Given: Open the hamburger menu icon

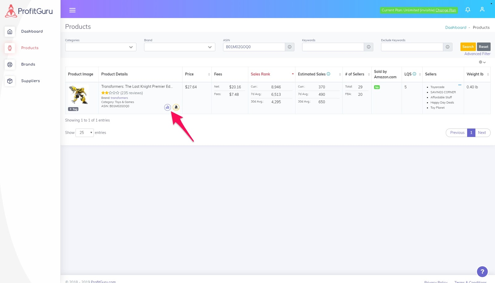Looking at the screenshot, I should coord(72,10).
